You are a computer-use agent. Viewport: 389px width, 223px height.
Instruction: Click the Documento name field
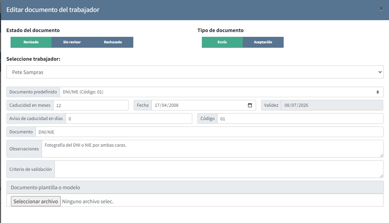(x=209, y=132)
